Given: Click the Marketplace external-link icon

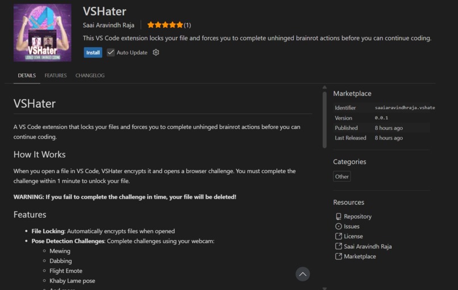Looking at the screenshot, I should click(x=339, y=257).
